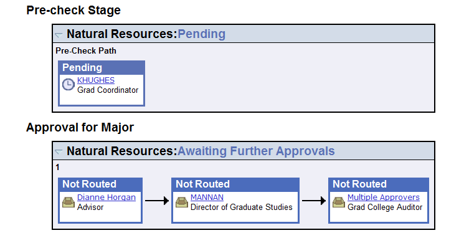This screenshot has height=243, width=464.
Task: Click the inbox icon next to MANNAN
Action: tap(182, 202)
